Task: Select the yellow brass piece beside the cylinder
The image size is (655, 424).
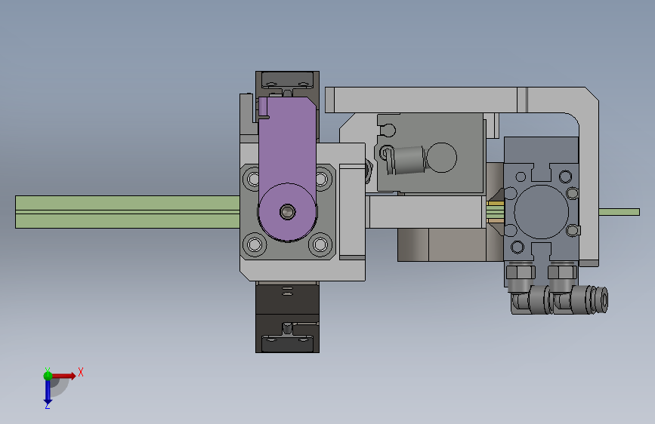Action: tap(496, 204)
